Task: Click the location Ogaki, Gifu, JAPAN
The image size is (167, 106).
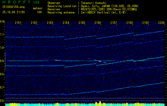Action: [x=95, y=6]
